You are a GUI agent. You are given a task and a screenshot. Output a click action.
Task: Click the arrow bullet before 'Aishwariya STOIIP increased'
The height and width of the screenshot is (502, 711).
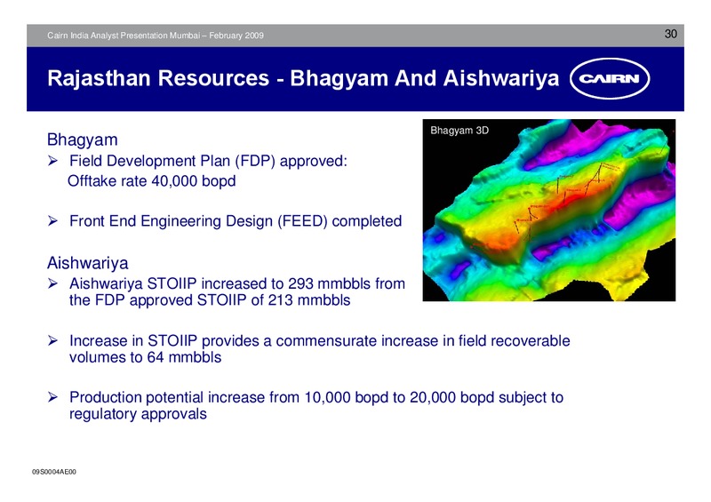click(x=52, y=284)
